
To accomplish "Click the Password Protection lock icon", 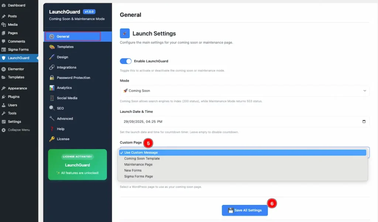I will pyautogui.click(x=52, y=77).
